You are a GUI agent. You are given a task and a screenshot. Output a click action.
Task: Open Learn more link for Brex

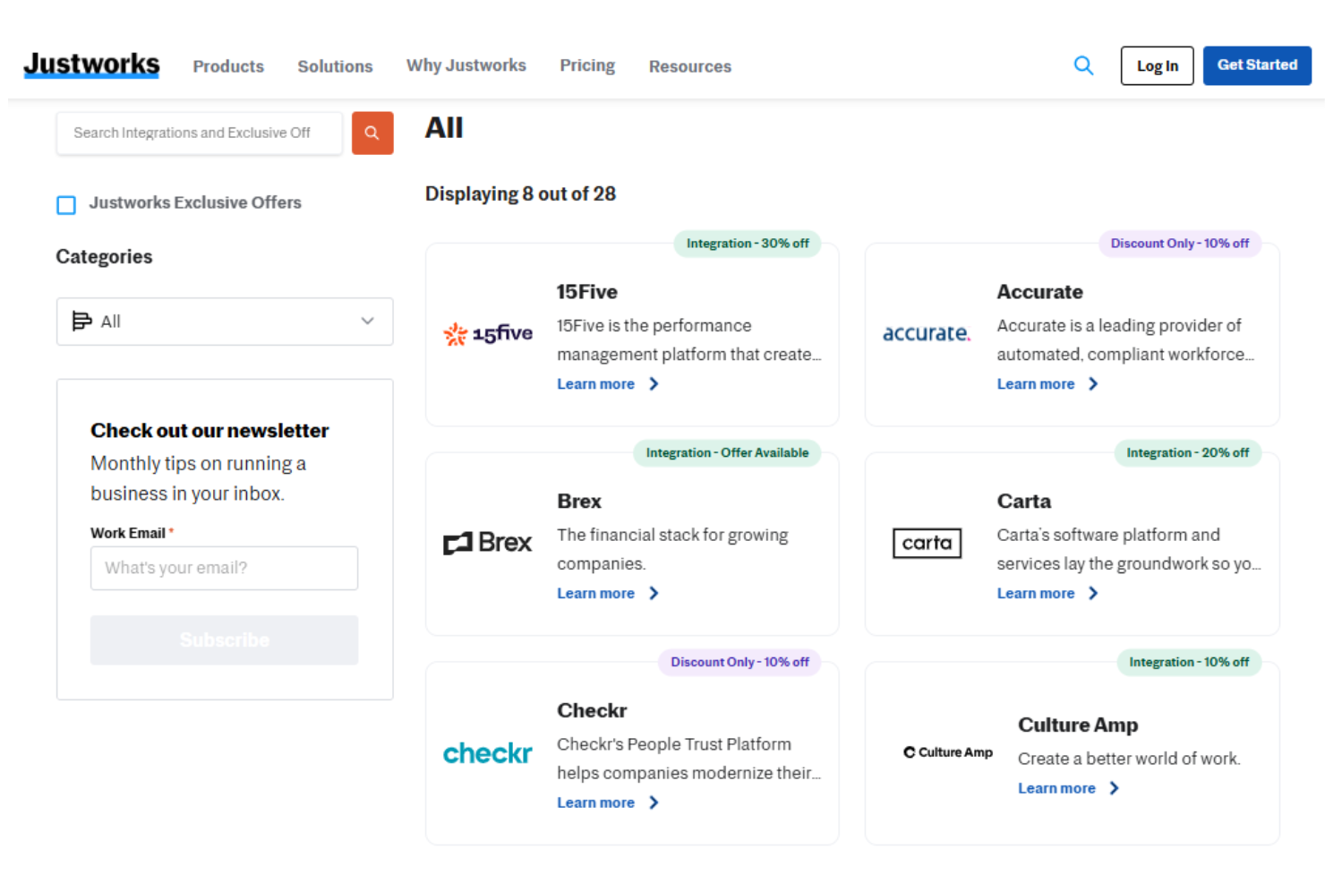pyautogui.click(x=595, y=594)
